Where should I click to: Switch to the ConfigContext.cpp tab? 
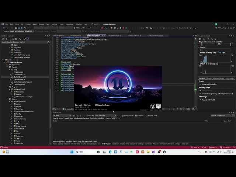[x=154, y=36]
